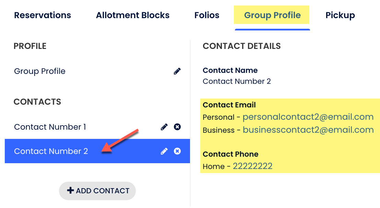Screen dimensions: 380x208
Task: Dial the home phone number 22222222
Action: click(252, 166)
